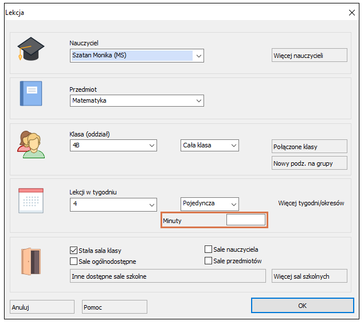Click the blue book subject icon
The image size is (364, 324).
pyautogui.click(x=30, y=93)
